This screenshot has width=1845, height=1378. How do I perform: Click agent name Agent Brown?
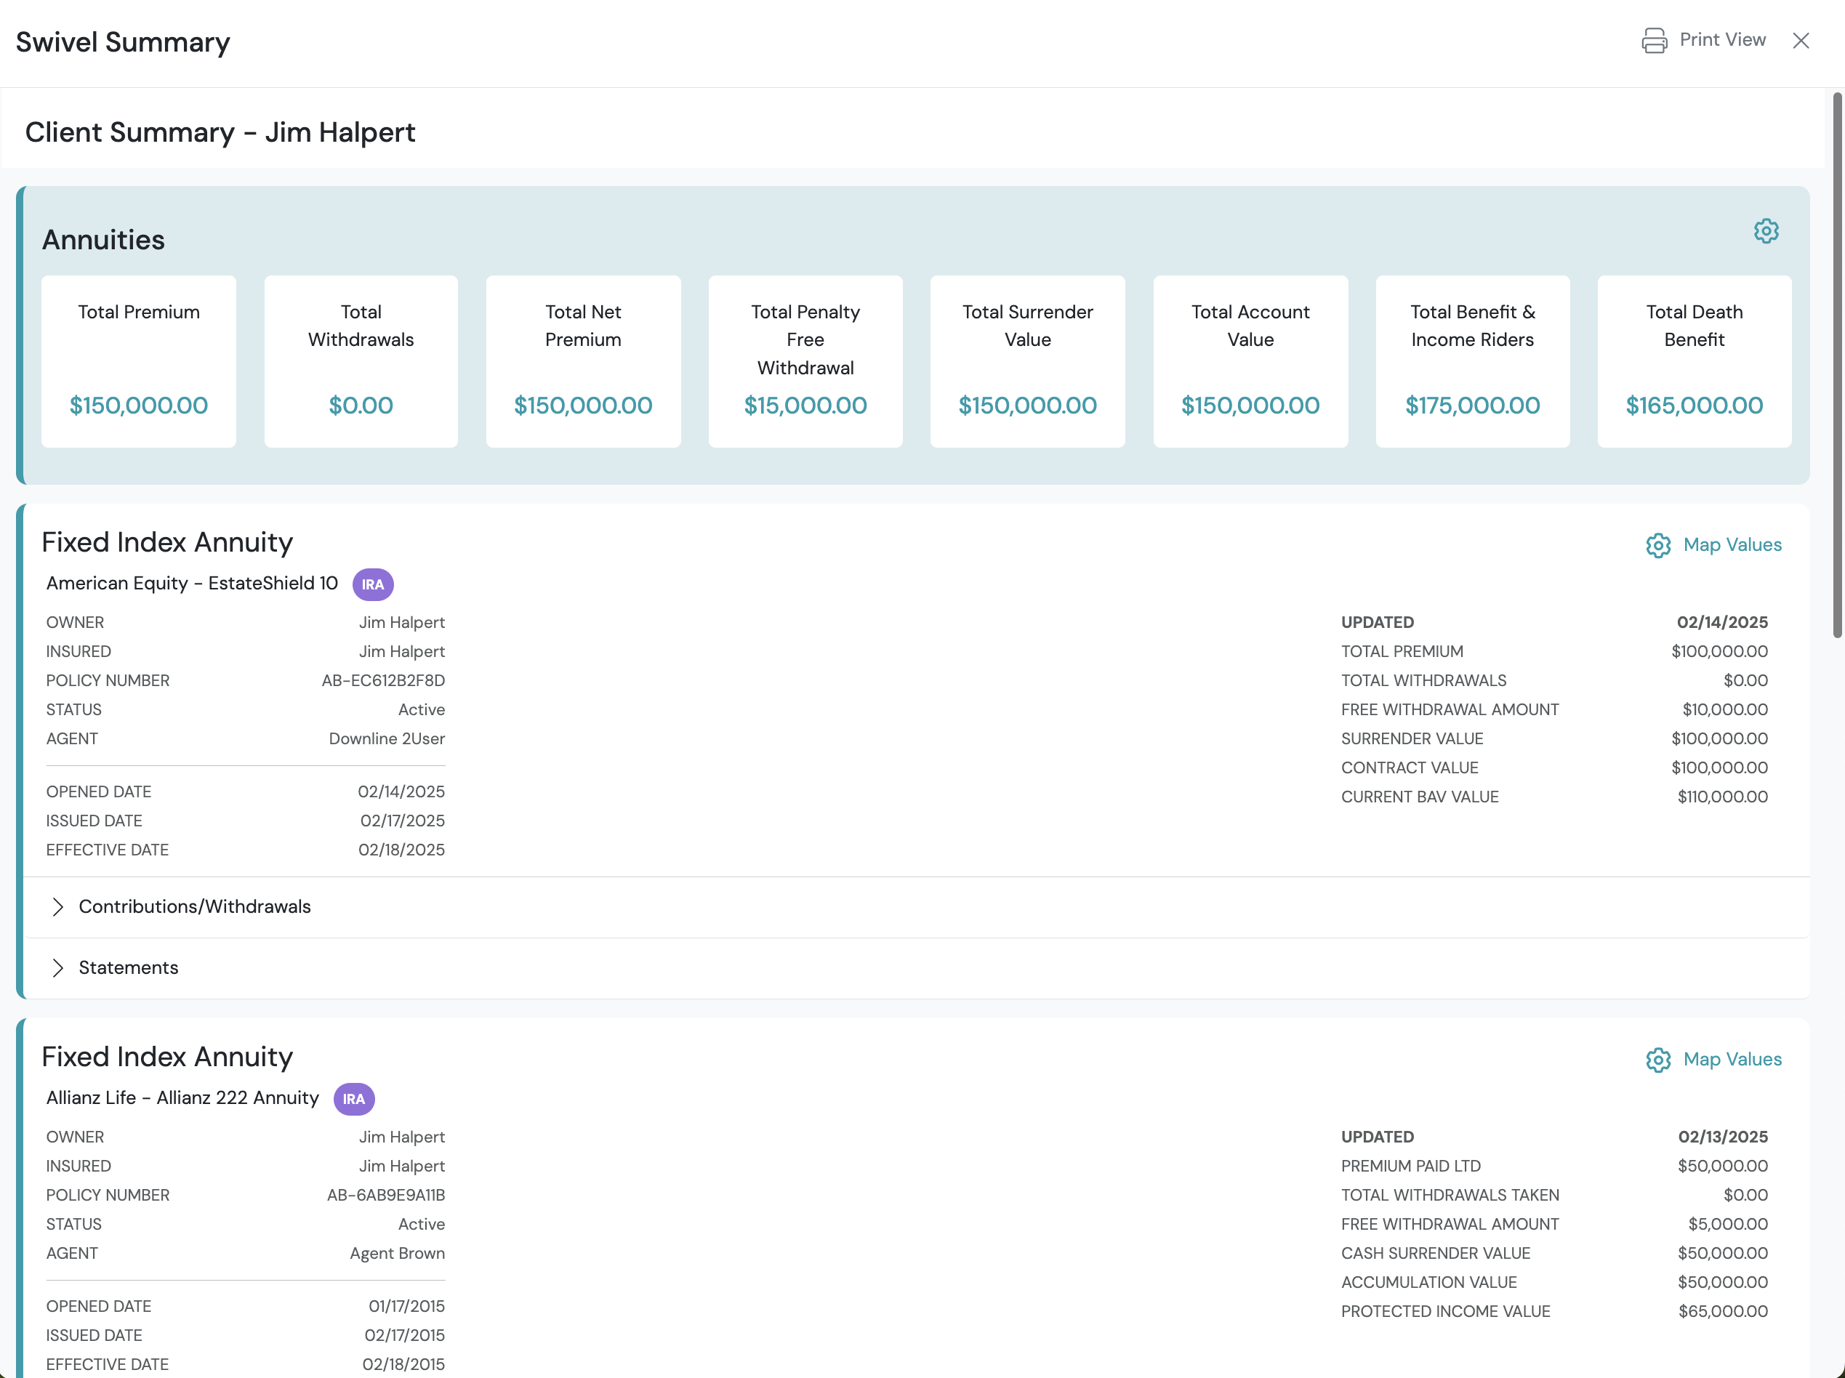(397, 1254)
